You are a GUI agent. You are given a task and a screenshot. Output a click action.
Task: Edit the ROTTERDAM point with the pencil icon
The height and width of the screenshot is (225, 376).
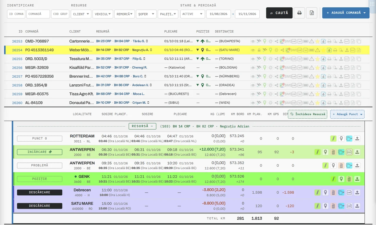tap(333, 139)
